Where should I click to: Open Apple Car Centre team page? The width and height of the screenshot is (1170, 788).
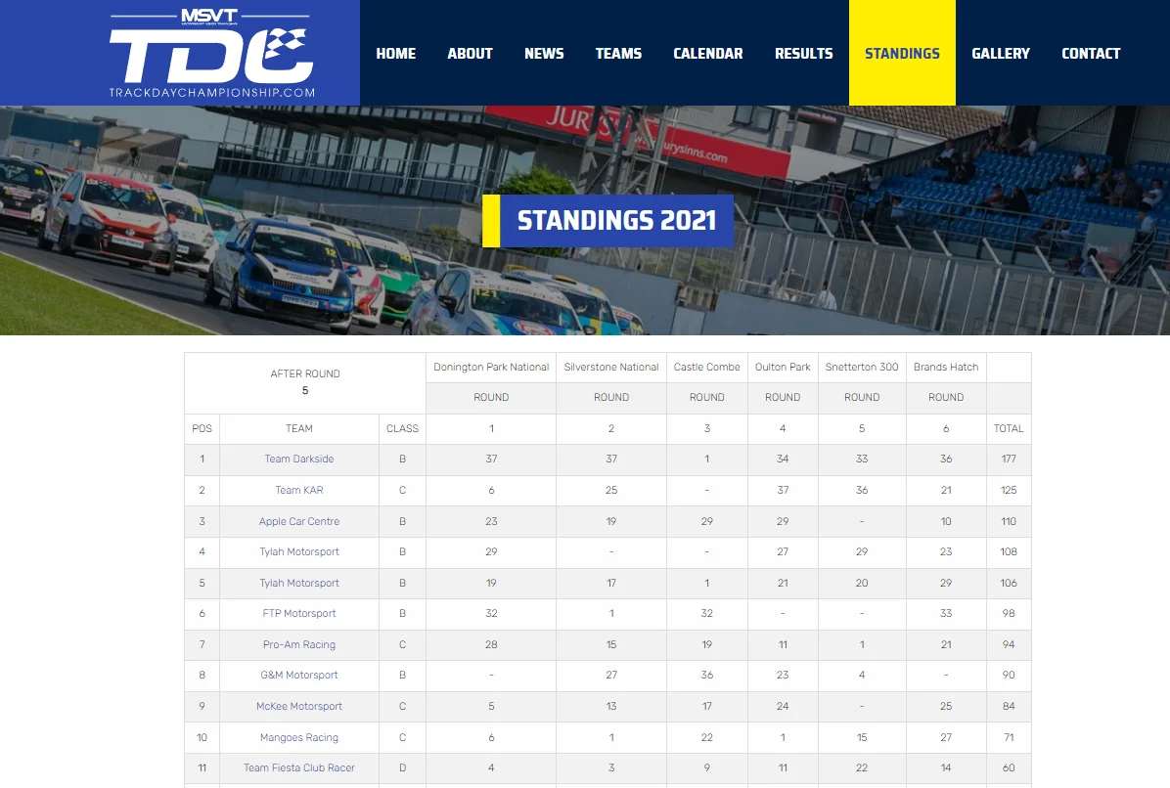tap(299, 522)
